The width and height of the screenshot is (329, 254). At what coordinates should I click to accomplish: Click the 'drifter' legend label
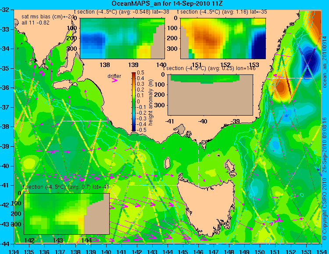click(x=114, y=76)
